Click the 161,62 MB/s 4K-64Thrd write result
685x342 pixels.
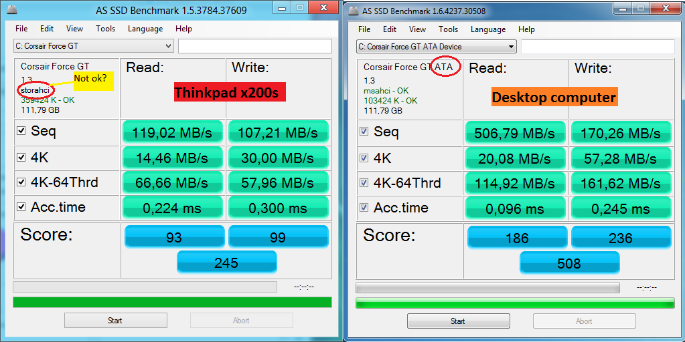pos(620,184)
